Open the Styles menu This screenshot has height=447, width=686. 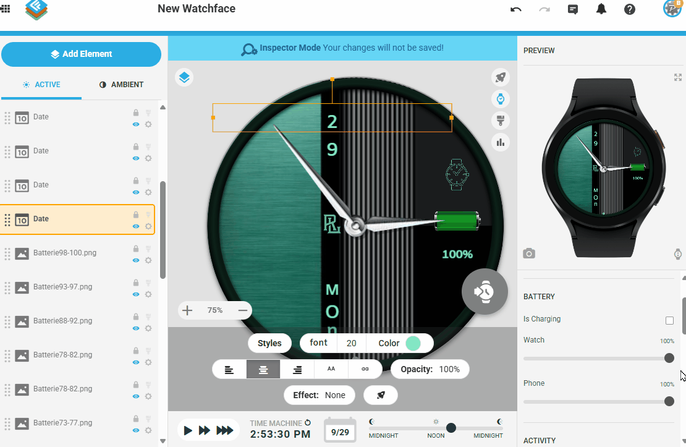[269, 343]
